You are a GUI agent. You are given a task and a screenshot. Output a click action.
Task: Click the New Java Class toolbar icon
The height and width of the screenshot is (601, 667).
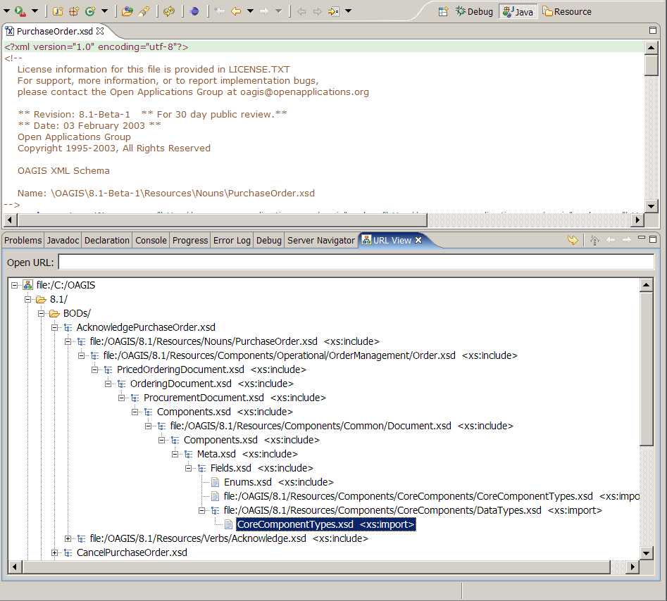click(x=90, y=11)
